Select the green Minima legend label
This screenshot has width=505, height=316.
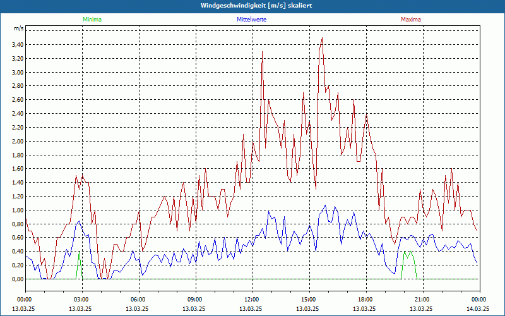click(92, 20)
